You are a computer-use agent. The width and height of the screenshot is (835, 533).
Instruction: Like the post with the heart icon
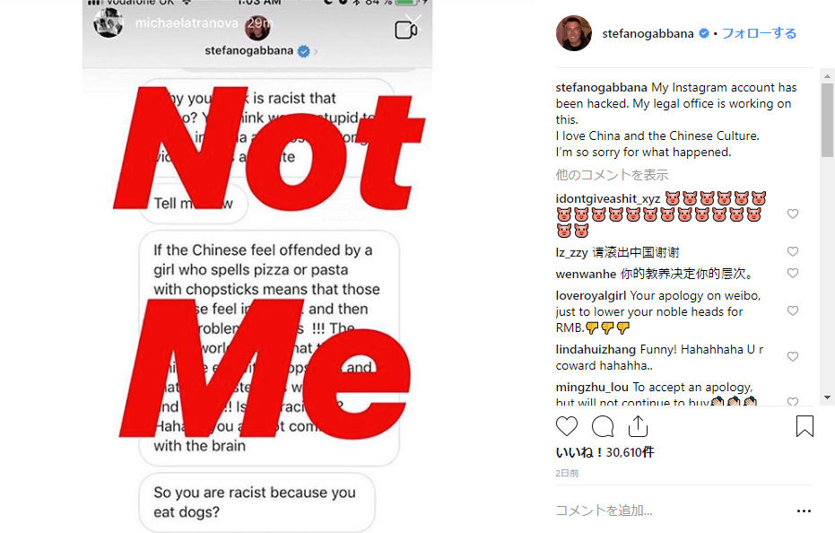click(567, 426)
